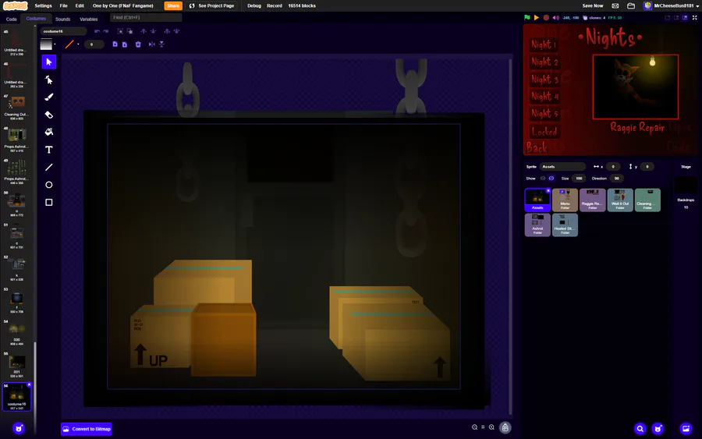702x439 pixels.
Task: Click the Ungroup objects icon
Action: click(x=129, y=31)
